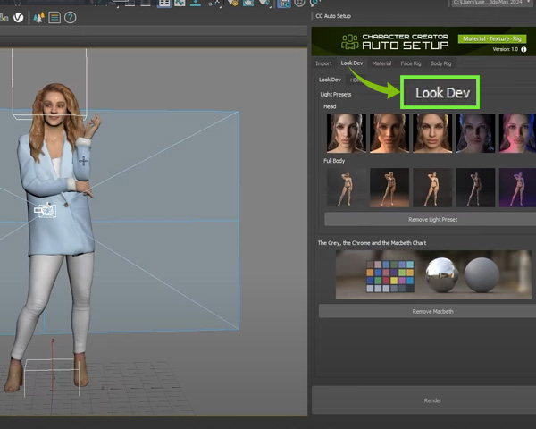Screen dimensions: 536x429
Task: Click the yellow list panel toolbar icon
Action: pyautogui.click(x=54, y=18)
